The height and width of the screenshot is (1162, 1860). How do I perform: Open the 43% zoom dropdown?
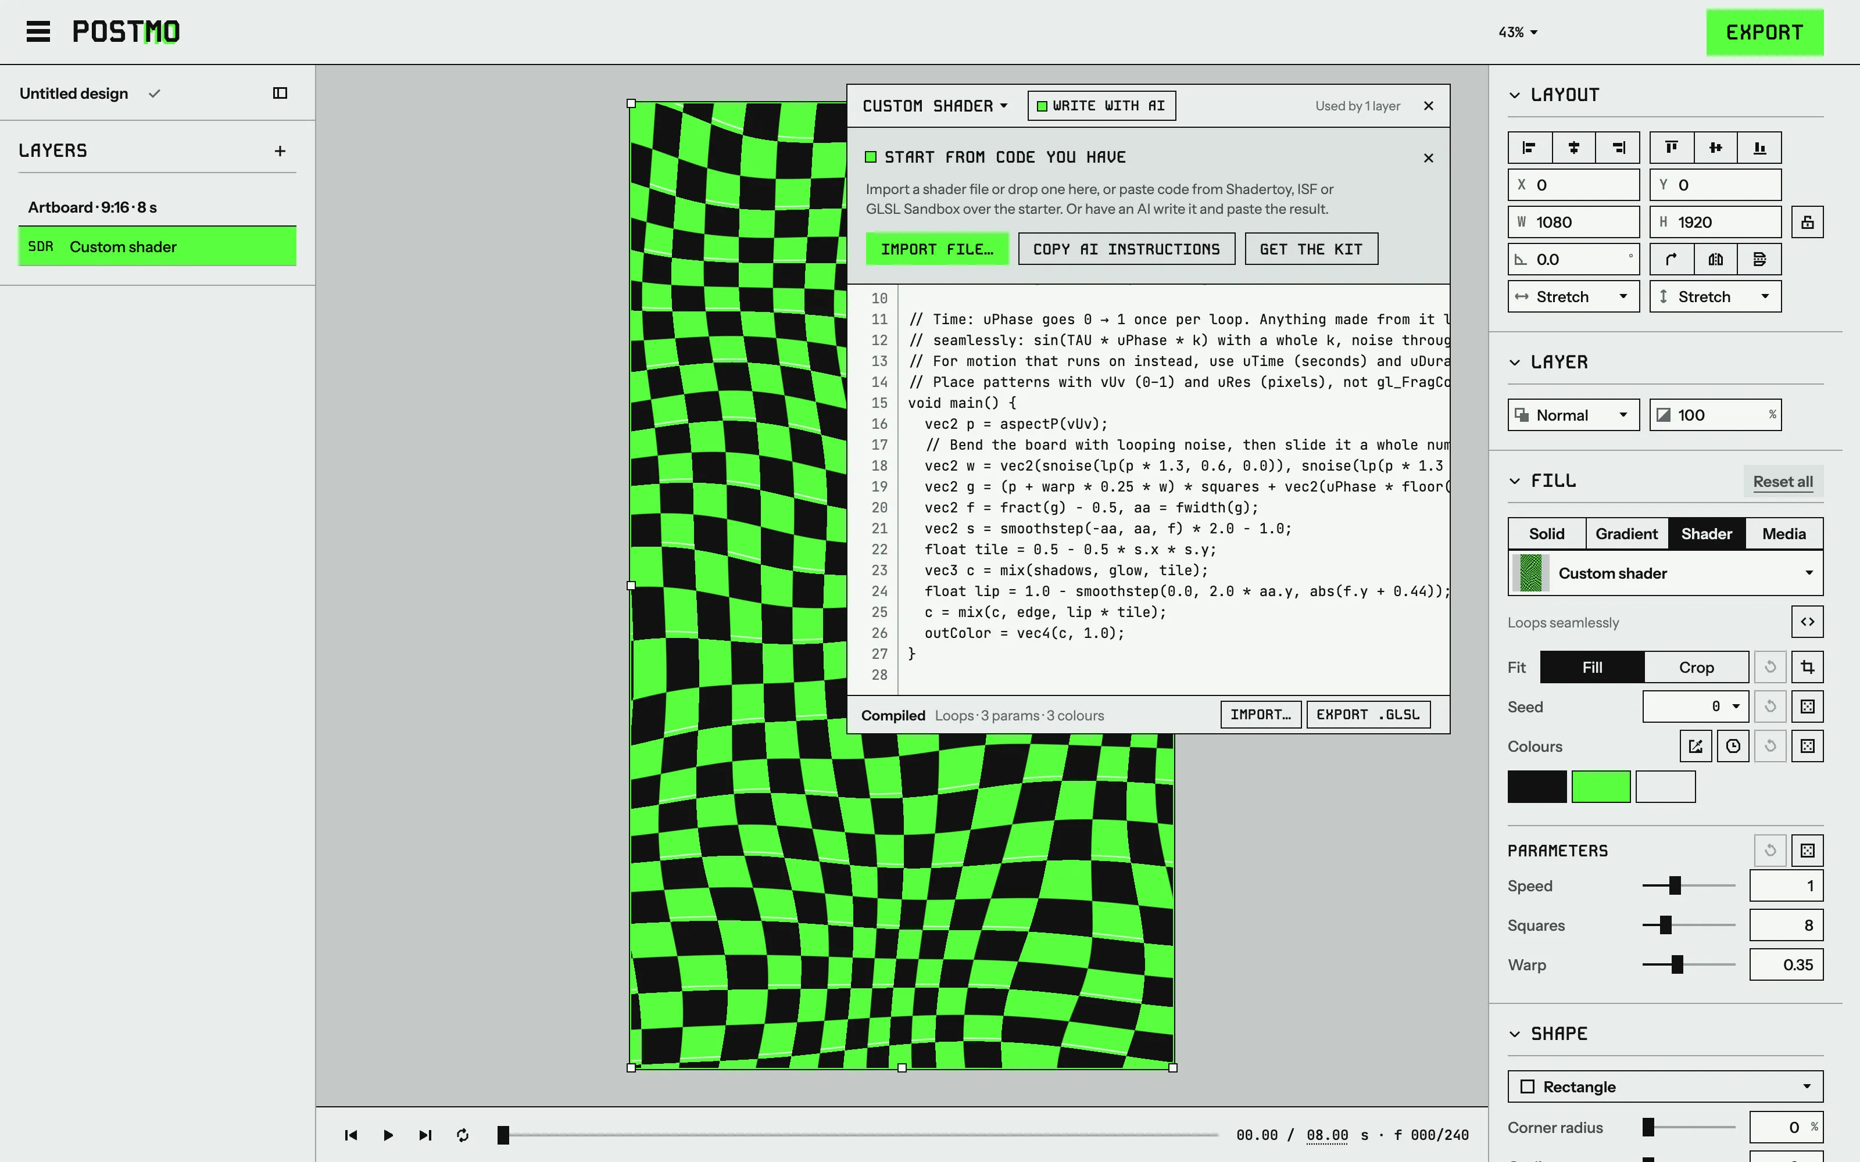tap(1517, 33)
